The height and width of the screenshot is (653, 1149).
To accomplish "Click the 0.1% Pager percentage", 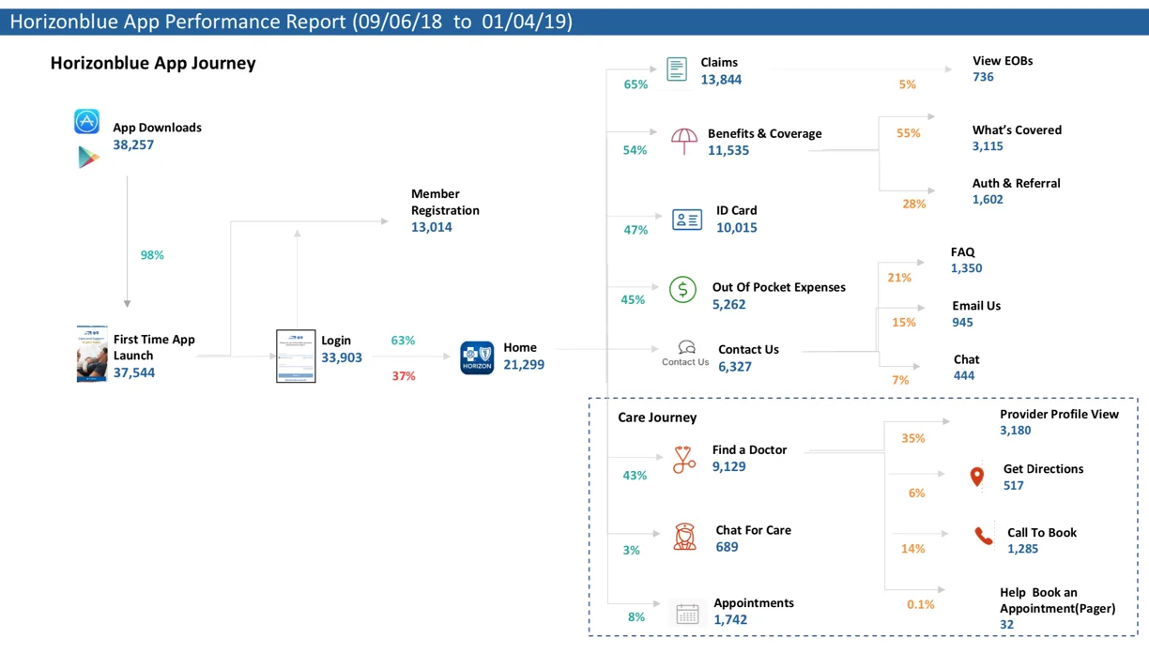I will coord(921,605).
